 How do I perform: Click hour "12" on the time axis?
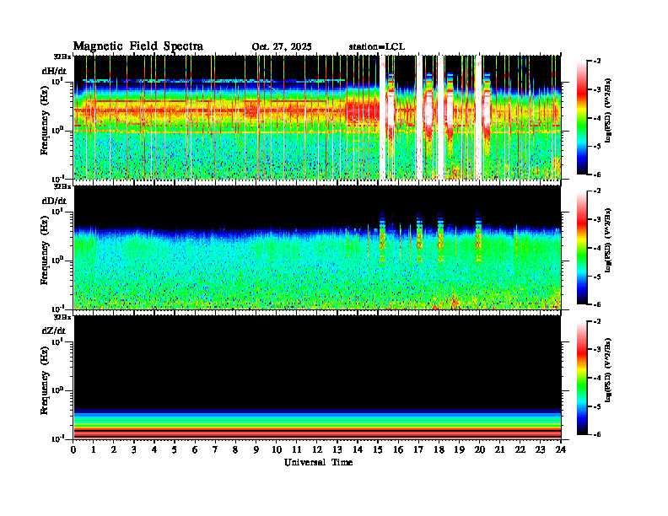pyautogui.click(x=317, y=449)
